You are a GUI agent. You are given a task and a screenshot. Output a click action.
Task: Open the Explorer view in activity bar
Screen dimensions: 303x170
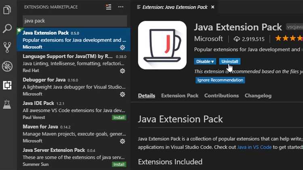click(7, 9)
